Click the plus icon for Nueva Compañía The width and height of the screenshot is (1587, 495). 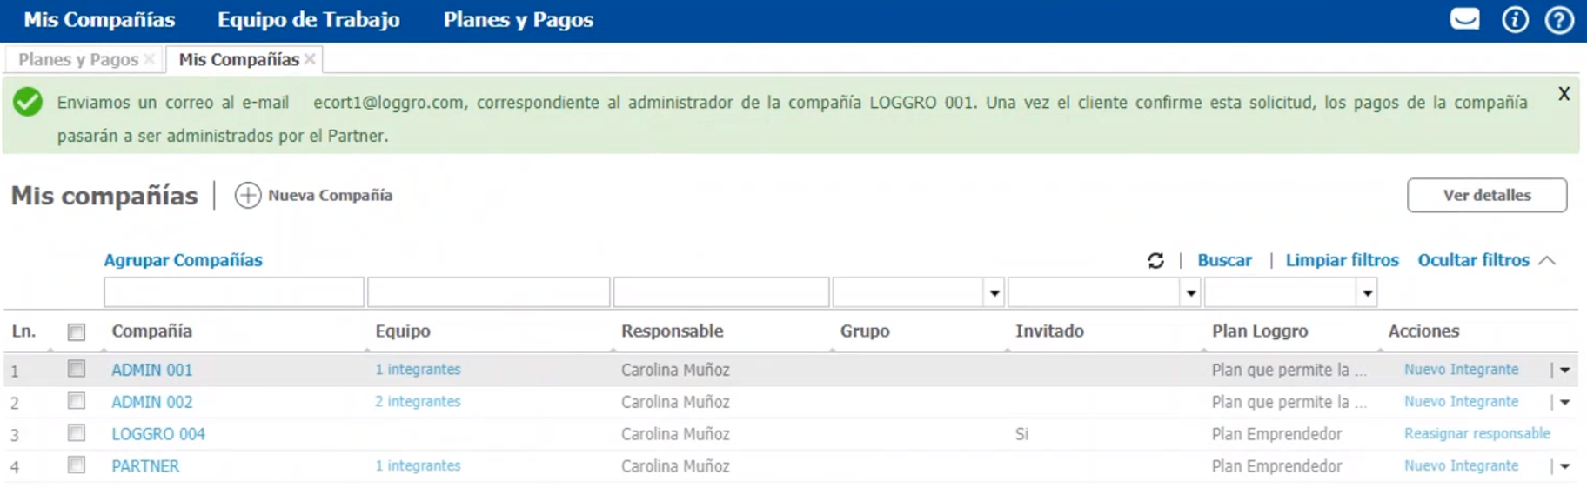(248, 196)
